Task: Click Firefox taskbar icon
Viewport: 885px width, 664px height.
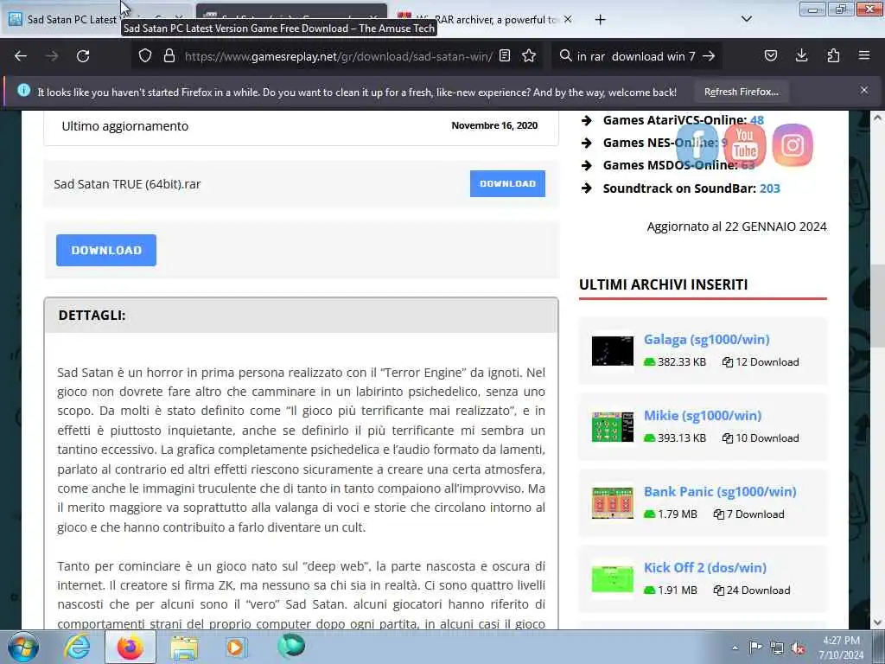Action: coord(130,647)
